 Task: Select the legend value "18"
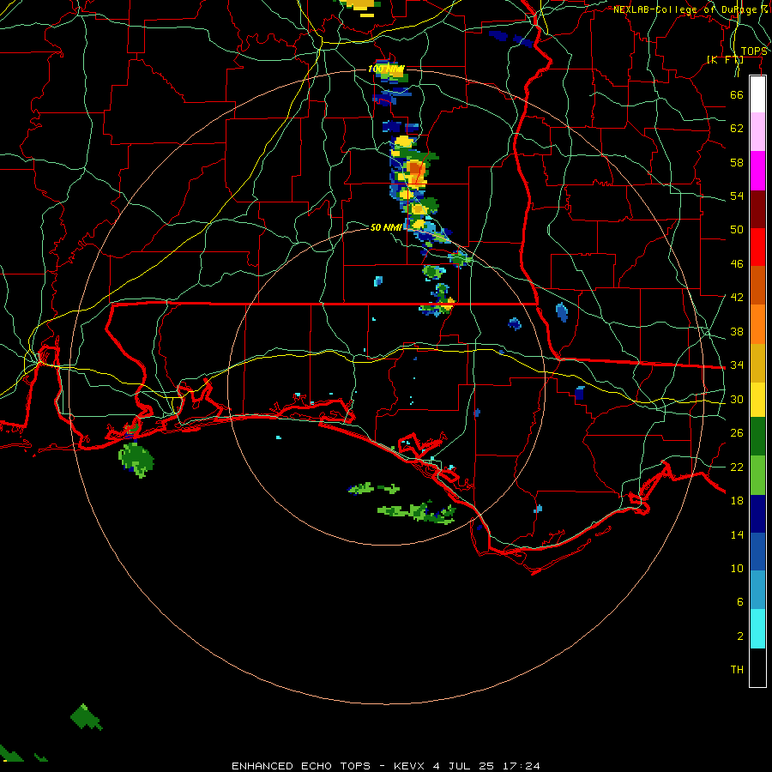[x=737, y=501]
